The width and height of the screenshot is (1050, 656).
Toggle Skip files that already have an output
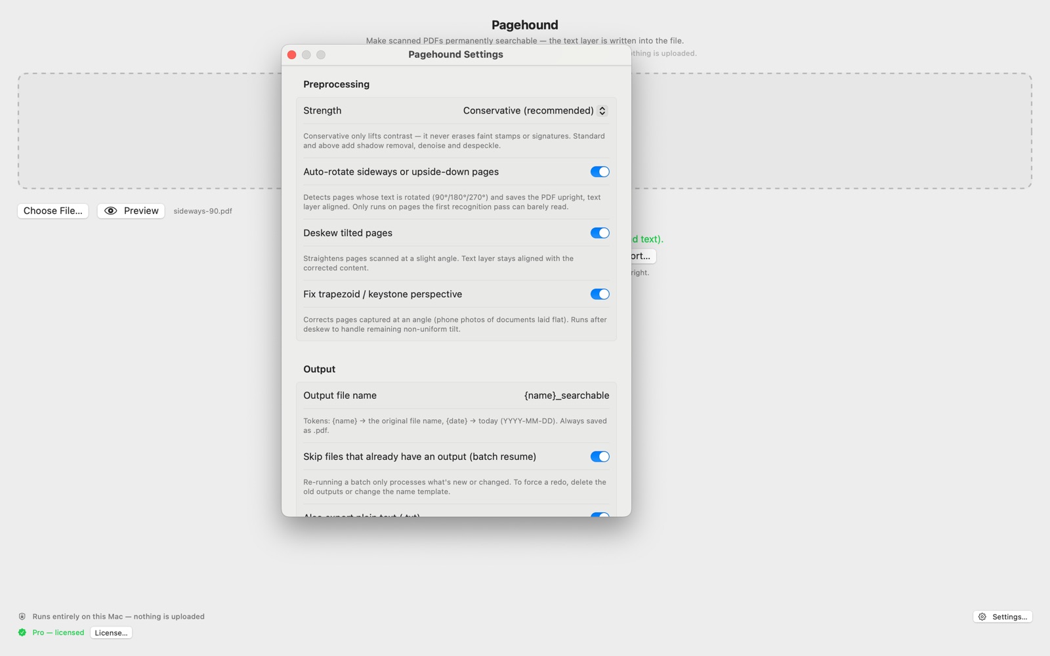click(x=600, y=457)
